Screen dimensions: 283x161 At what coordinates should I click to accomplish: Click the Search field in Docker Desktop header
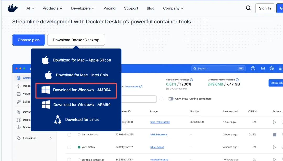(x=218, y=68)
